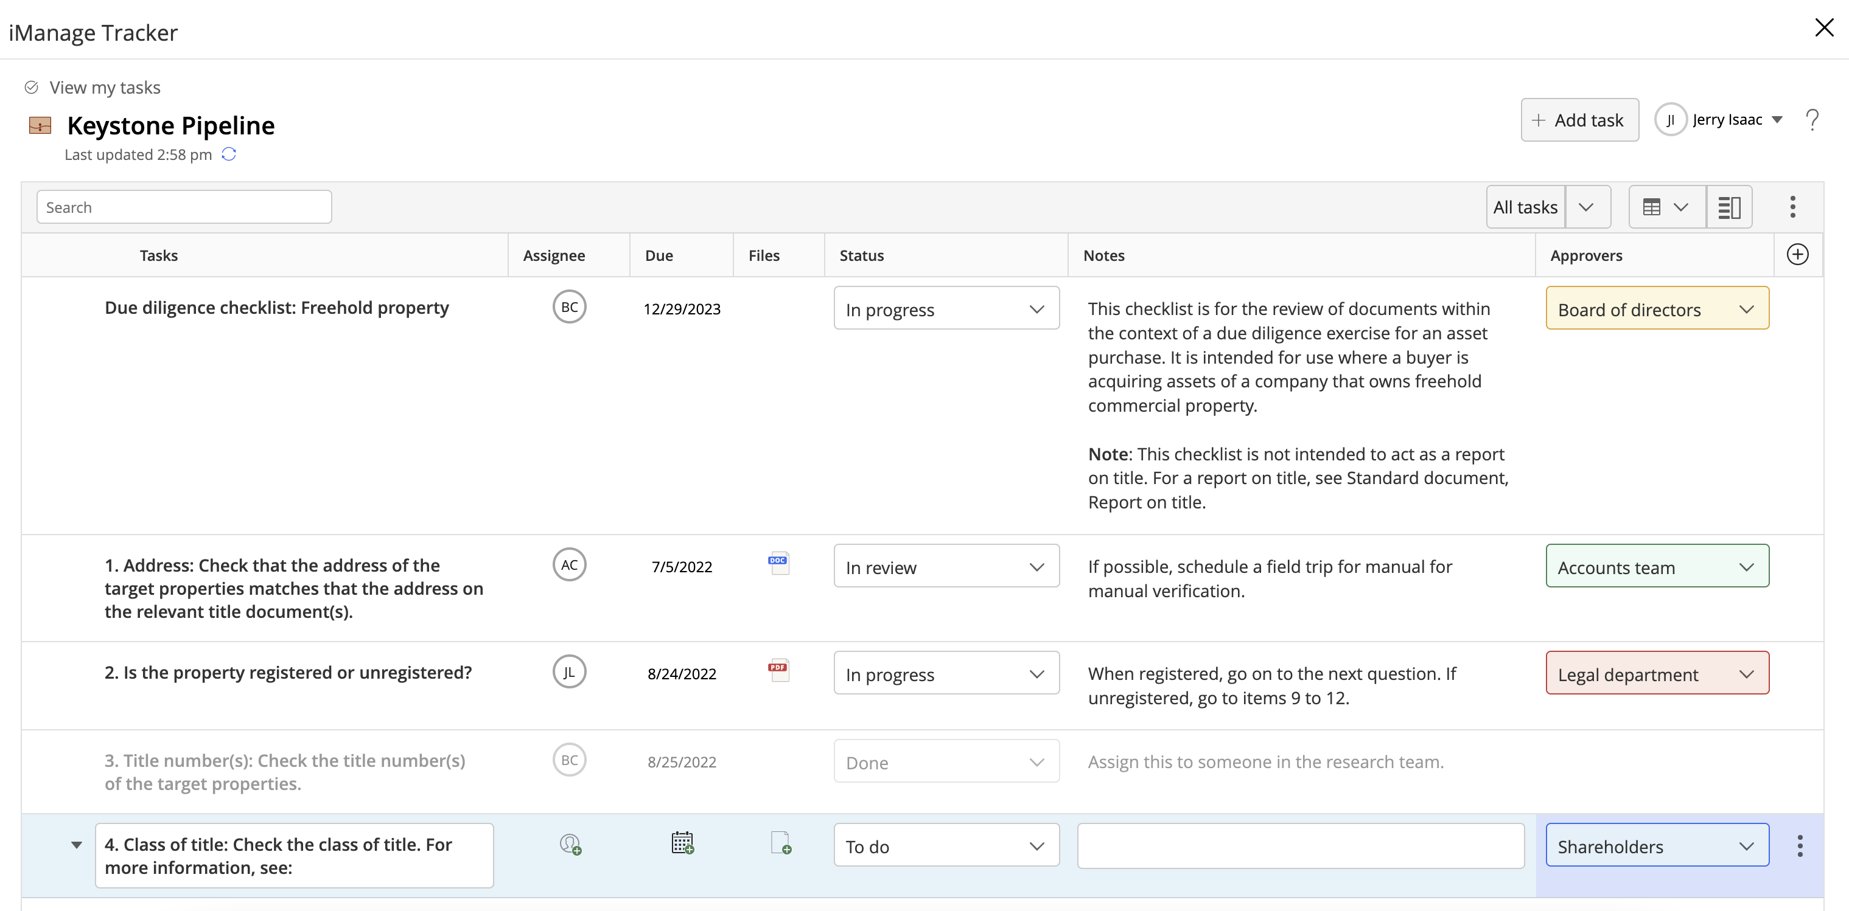Click the add file icon in task 4 row
The width and height of the screenshot is (1849, 911).
(x=780, y=843)
